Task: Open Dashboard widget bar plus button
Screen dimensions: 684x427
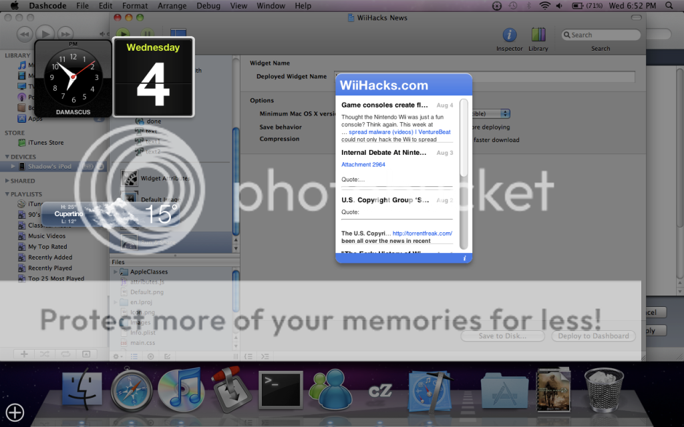Action: tap(15, 412)
